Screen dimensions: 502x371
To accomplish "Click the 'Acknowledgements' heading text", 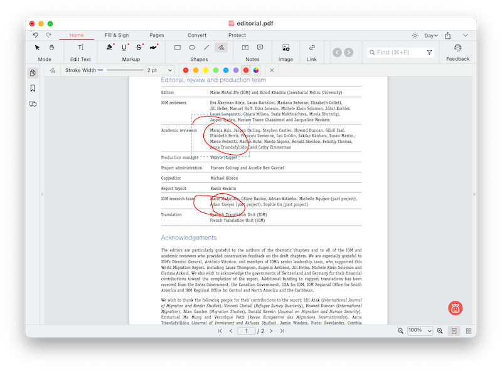I will (189, 238).
